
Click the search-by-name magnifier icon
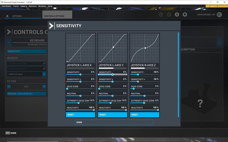pos(44,63)
